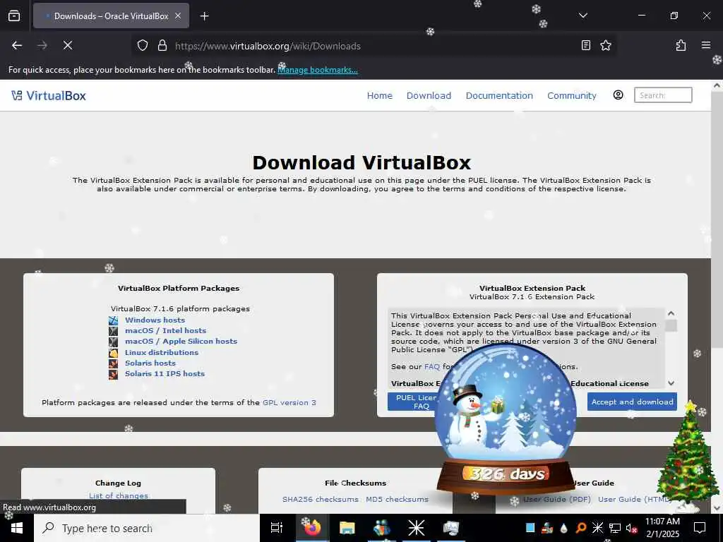Click the Firefox taskbar icon
723x542 pixels.
click(312, 528)
